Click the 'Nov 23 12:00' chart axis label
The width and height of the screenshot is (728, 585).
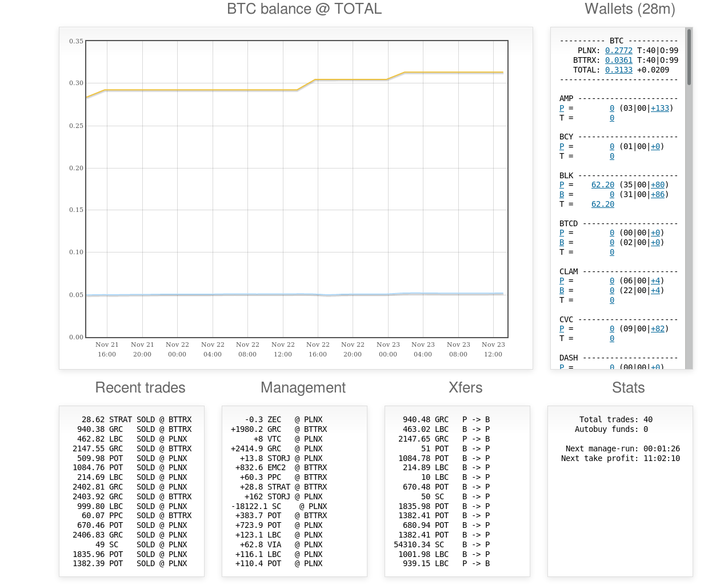click(x=493, y=349)
